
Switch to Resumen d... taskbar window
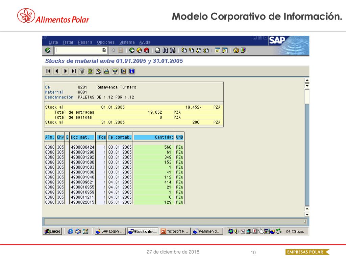(207, 231)
